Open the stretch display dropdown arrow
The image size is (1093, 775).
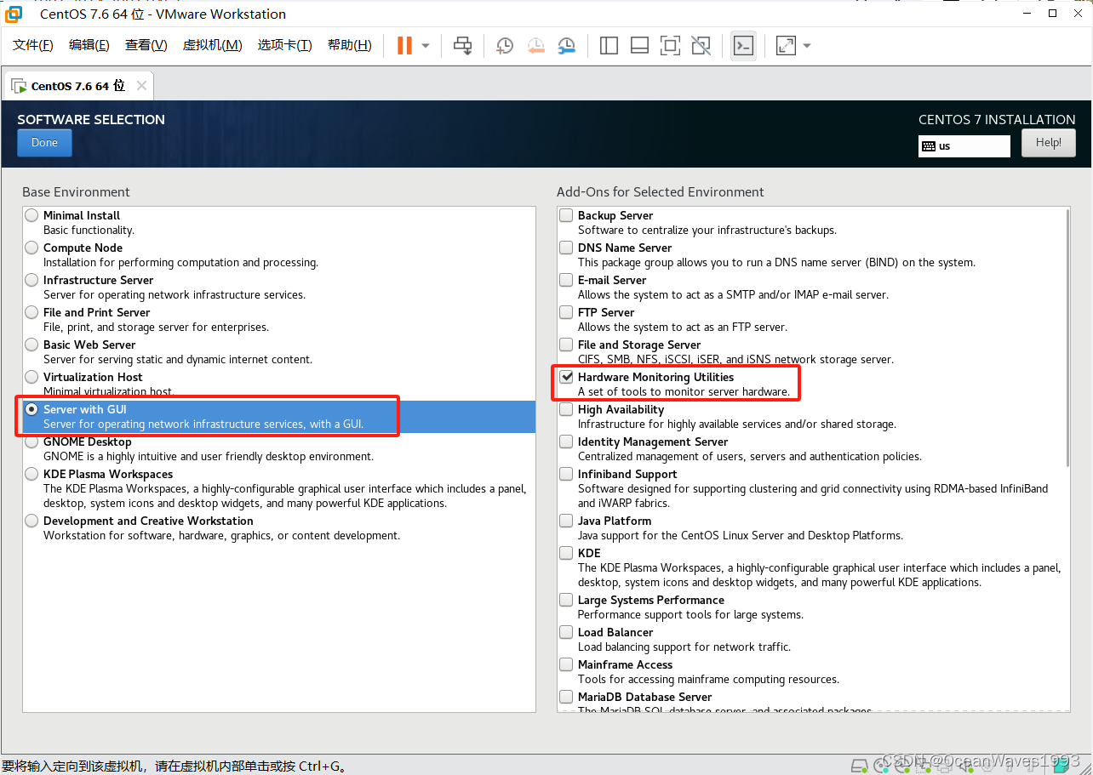coord(807,45)
